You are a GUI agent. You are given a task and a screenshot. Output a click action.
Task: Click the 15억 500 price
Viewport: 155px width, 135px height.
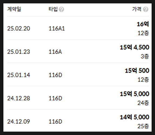[x=137, y=70]
